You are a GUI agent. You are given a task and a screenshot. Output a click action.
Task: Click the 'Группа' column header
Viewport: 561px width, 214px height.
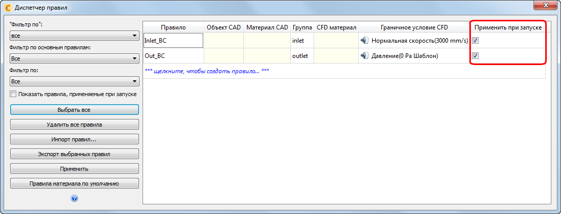point(302,27)
